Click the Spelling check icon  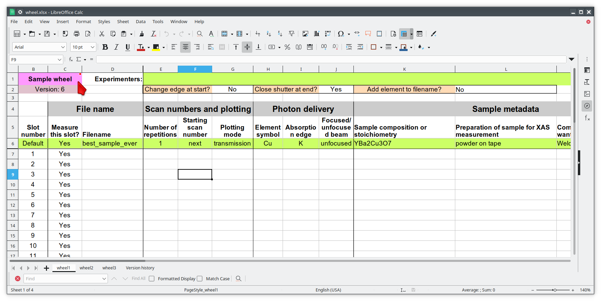(x=211, y=34)
